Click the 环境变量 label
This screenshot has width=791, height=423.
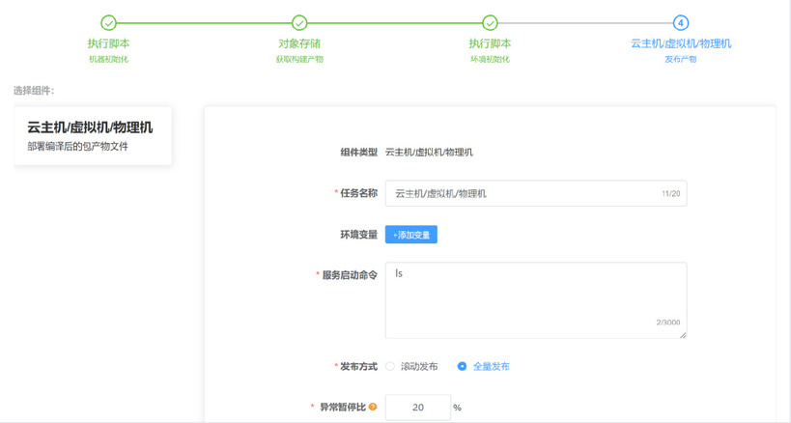(x=358, y=235)
